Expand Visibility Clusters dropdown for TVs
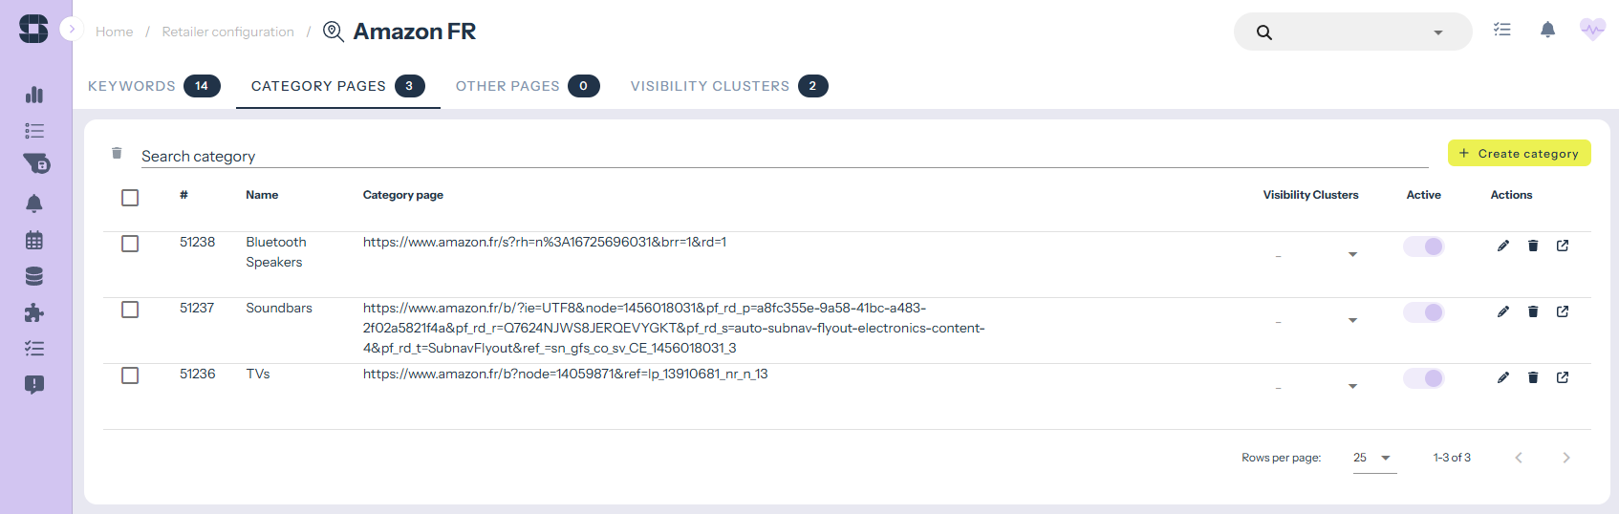 coord(1352,386)
